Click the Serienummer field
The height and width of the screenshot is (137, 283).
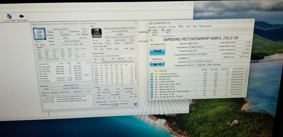point(202,47)
